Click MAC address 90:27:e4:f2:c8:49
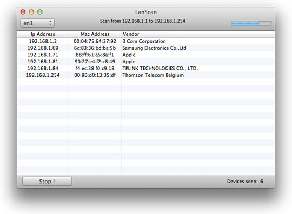Viewport: 292px width, 214px height. (x=95, y=62)
